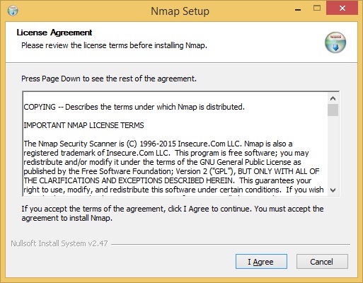This screenshot has height=283, width=363.
Task: Accept the license with I Agree
Action: [x=261, y=262]
